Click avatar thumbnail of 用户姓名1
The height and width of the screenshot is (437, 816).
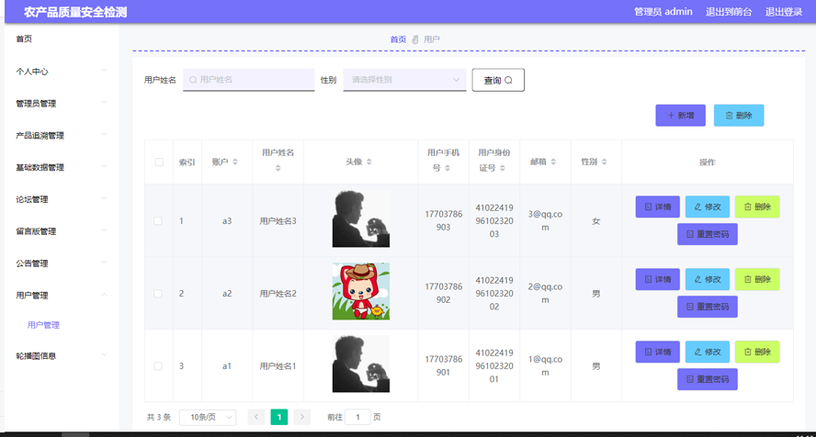tap(360, 364)
